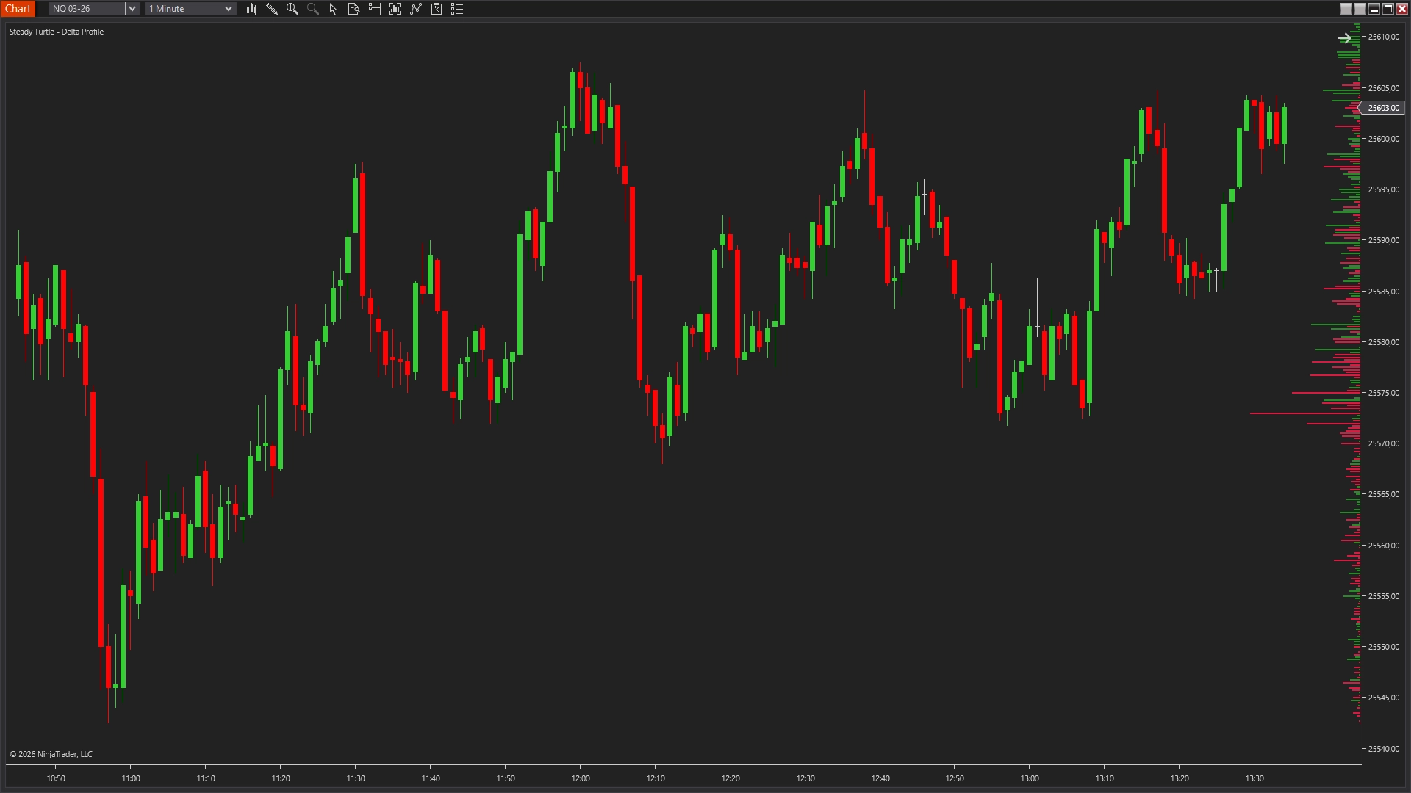
Task: Click the zoom in magnifier icon
Action: click(292, 9)
